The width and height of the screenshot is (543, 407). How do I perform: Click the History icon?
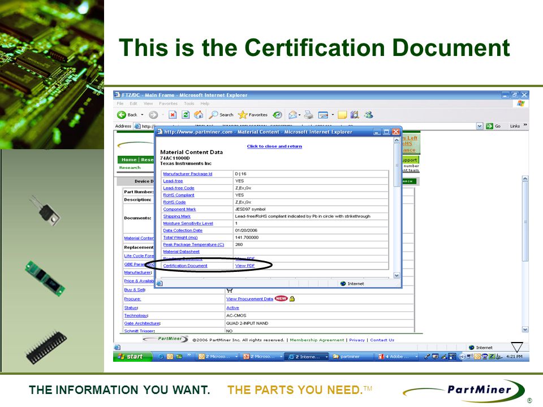click(277, 115)
